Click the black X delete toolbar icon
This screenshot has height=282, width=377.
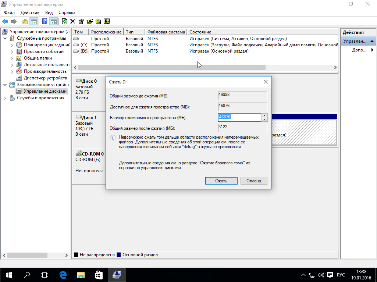point(73,21)
